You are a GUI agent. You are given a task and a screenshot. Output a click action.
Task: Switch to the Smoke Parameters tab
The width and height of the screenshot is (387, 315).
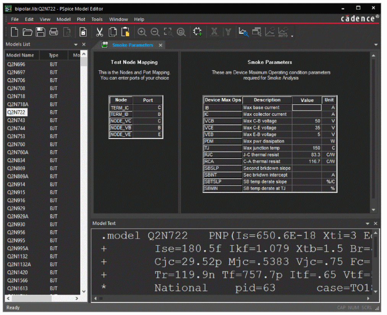click(x=133, y=45)
